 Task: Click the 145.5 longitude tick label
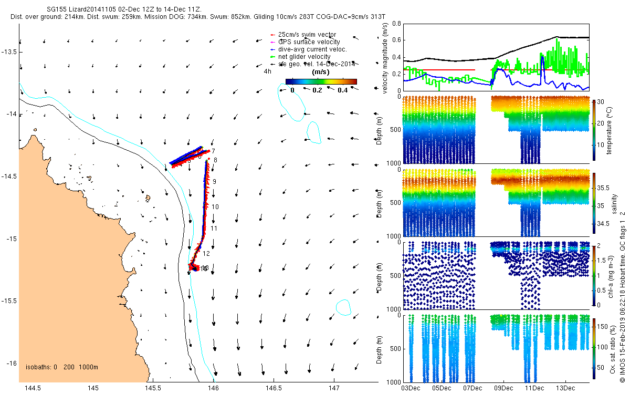153,388
